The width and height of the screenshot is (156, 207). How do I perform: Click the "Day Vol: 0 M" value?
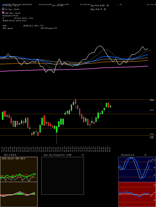[98, 9]
